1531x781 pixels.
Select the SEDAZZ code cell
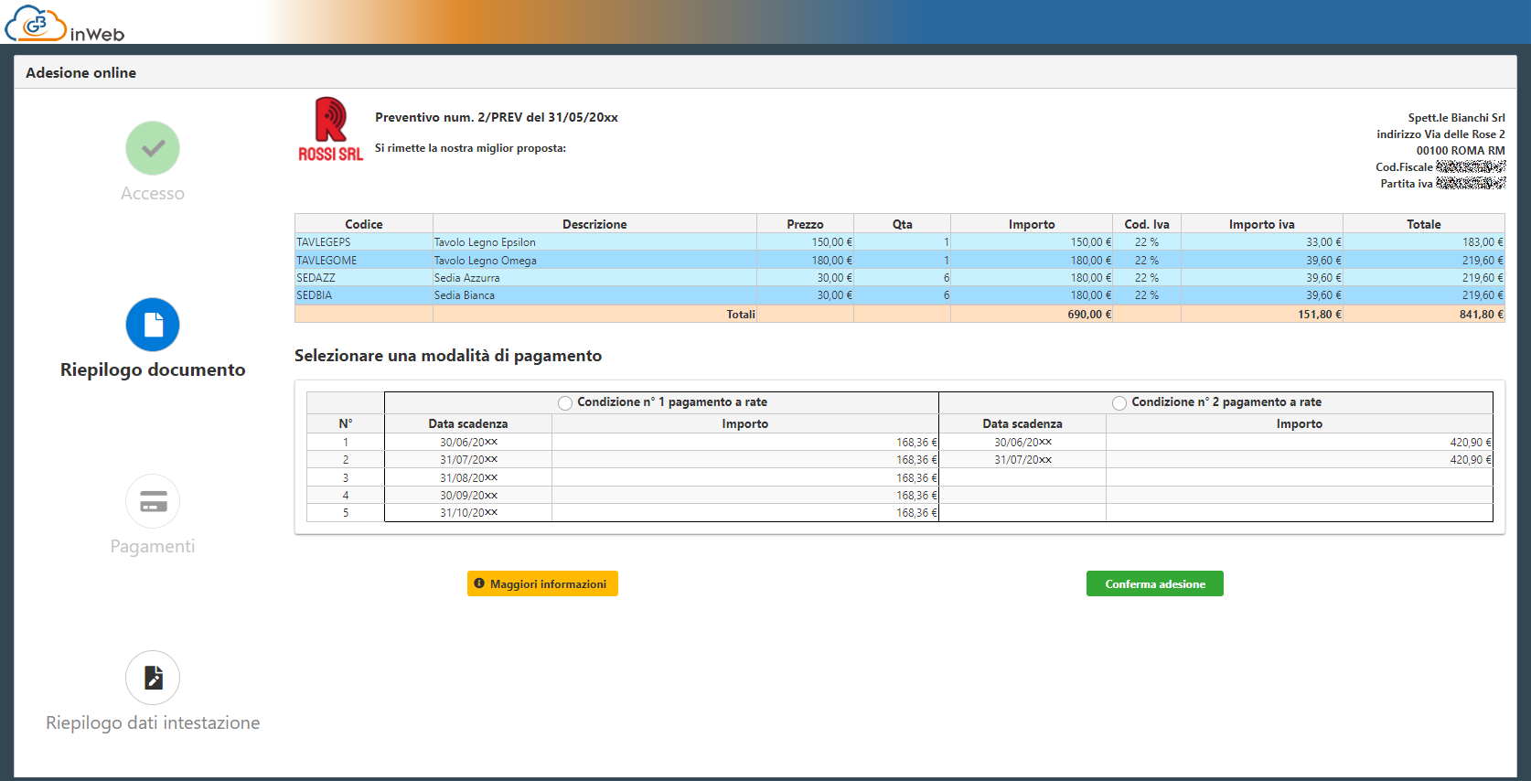point(364,278)
